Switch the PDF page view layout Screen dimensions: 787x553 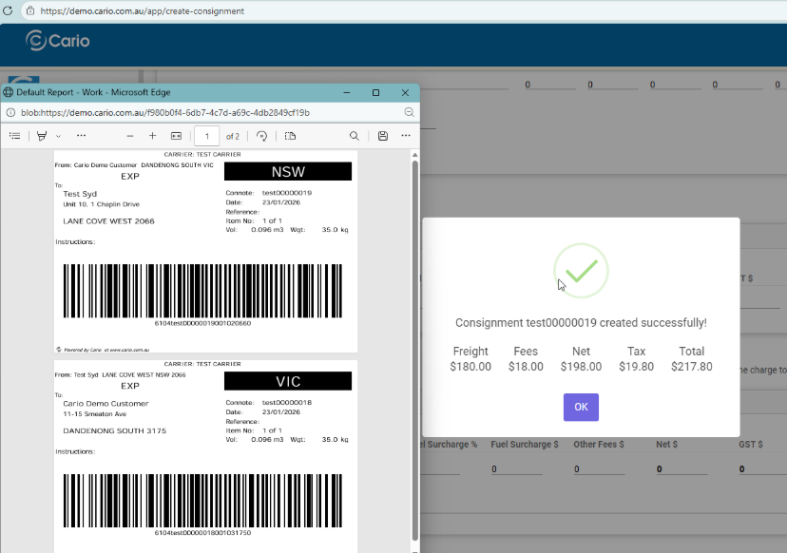(290, 136)
